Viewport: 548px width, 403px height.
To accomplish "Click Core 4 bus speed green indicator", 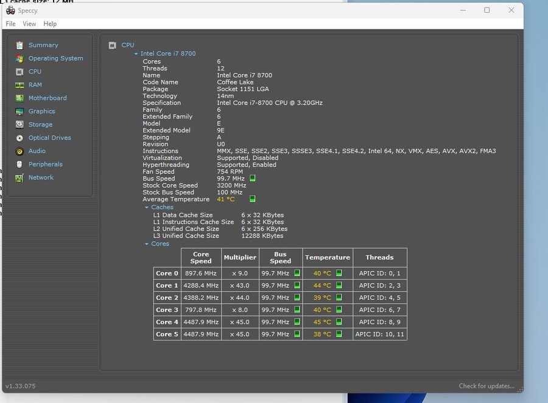I will point(297,322).
